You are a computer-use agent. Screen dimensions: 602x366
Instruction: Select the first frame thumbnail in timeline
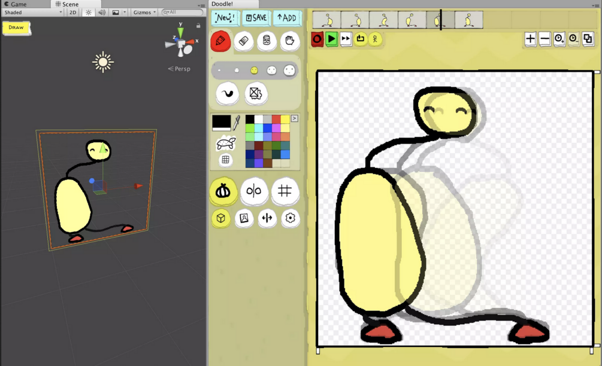coord(326,20)
